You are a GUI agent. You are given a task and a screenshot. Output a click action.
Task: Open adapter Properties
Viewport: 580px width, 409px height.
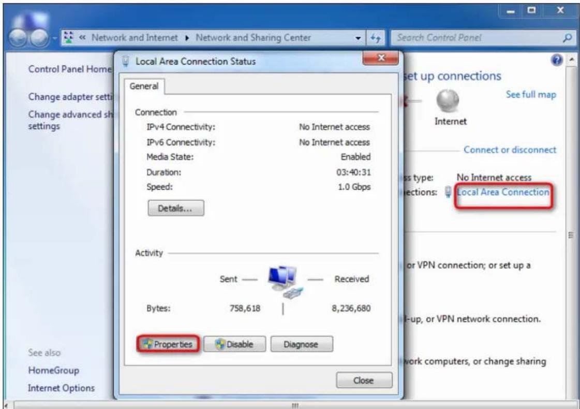click(x=168, y=344)
